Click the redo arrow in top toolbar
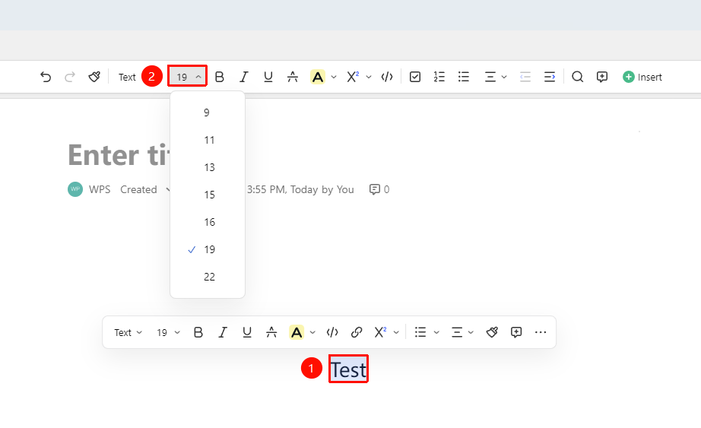 tap(70, 77)
